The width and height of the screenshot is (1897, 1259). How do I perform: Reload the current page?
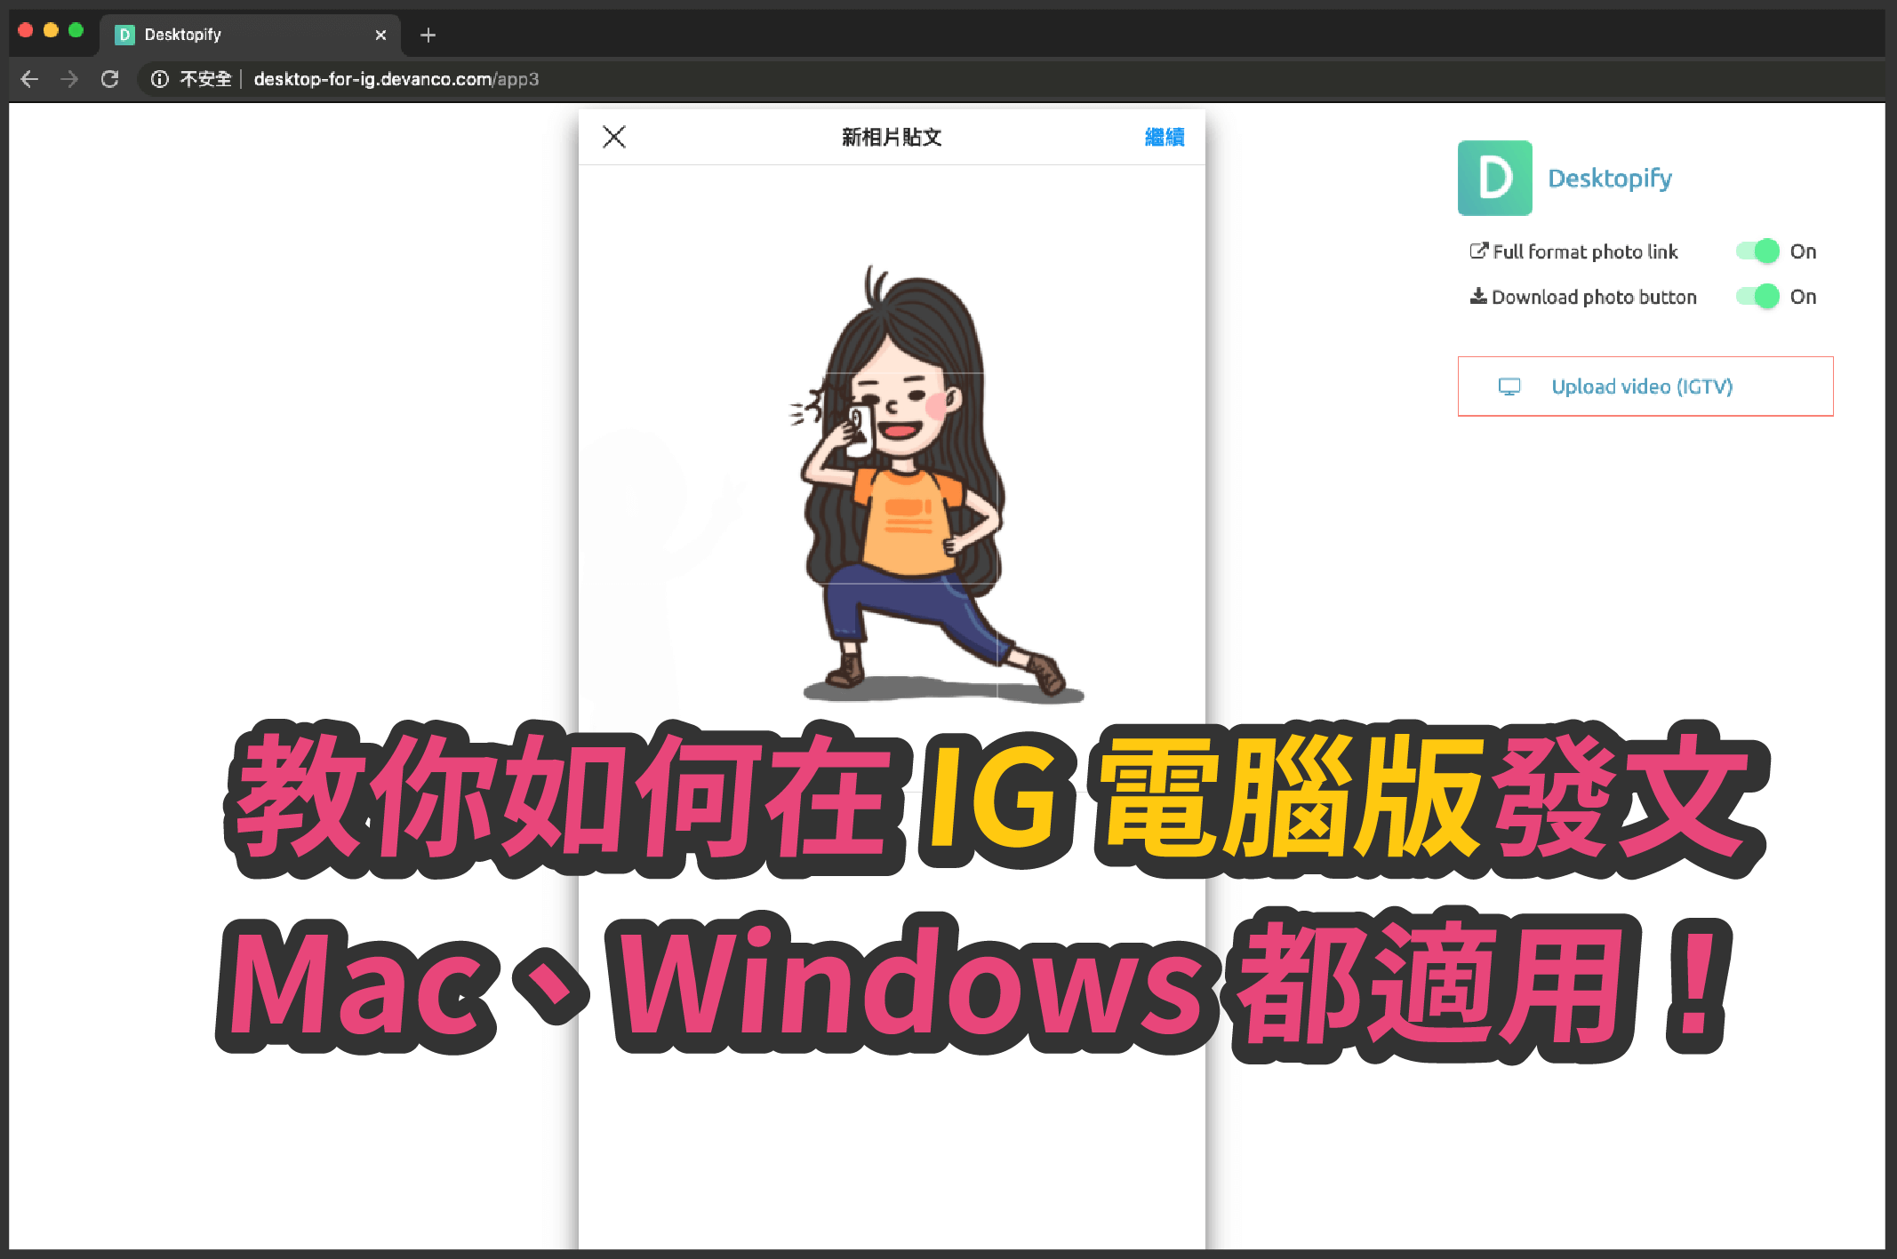click(110, 79)
